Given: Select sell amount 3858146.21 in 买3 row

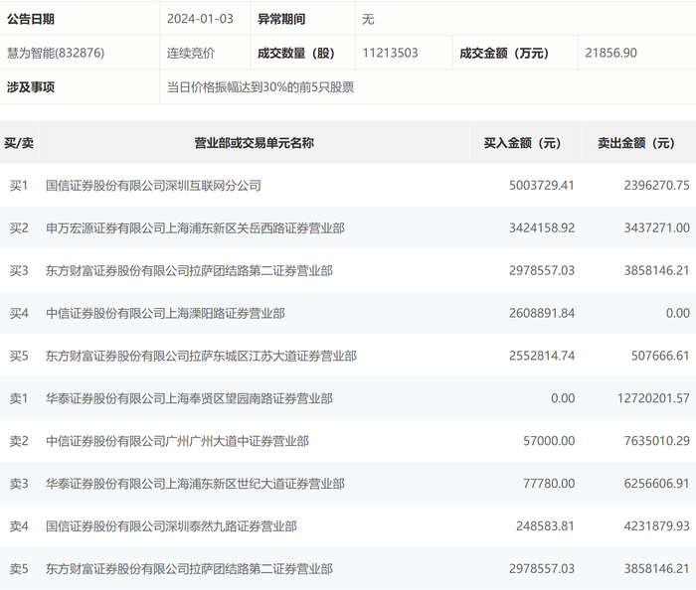Looking at the screenshot, I should tap(656, 270).
